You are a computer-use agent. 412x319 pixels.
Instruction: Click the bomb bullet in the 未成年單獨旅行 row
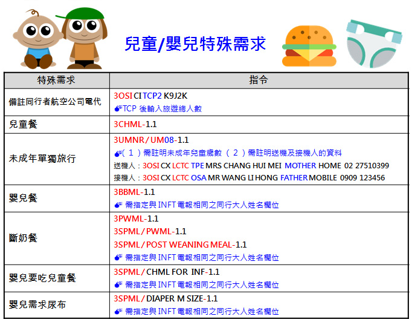118,153
